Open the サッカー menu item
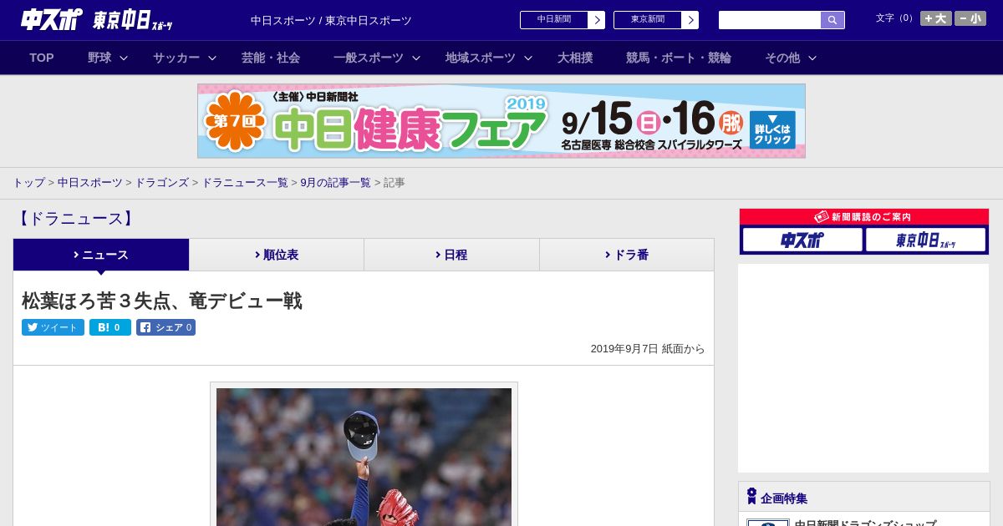This screenshot has height=526, width=1003. pos(176,58)
